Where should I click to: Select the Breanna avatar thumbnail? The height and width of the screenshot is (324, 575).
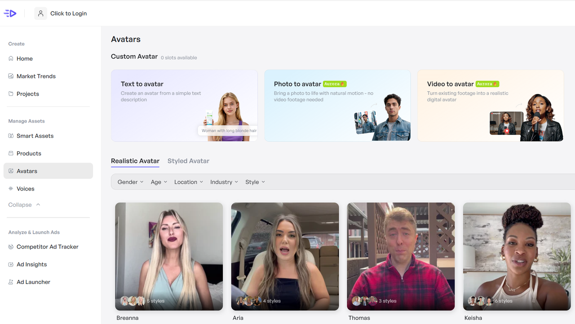(x=168, y=256)
